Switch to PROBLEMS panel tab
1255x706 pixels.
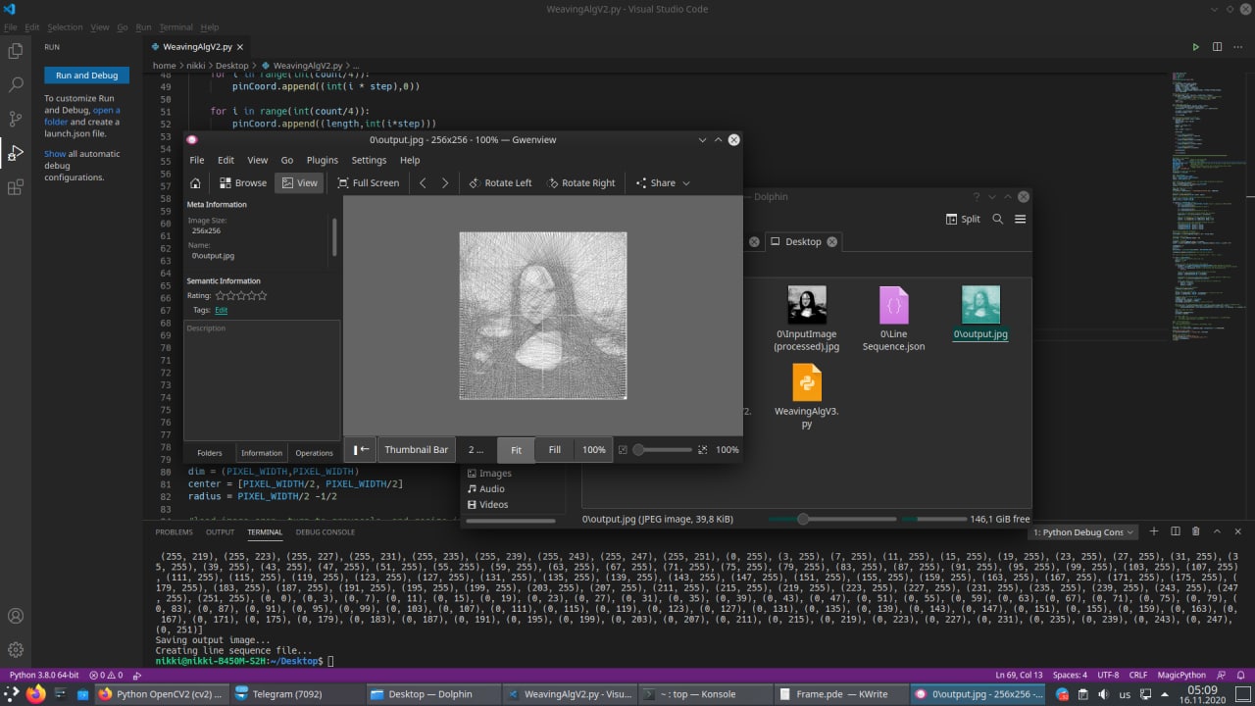pos(174,531)
